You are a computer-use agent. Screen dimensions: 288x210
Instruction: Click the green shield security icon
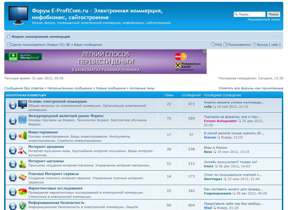tap(23, 206)
